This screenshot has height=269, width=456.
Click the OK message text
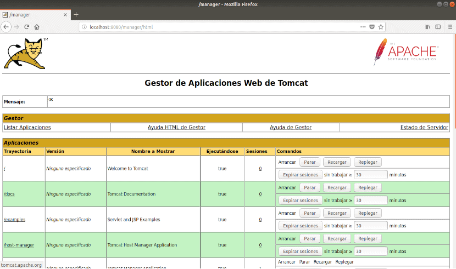51,99
